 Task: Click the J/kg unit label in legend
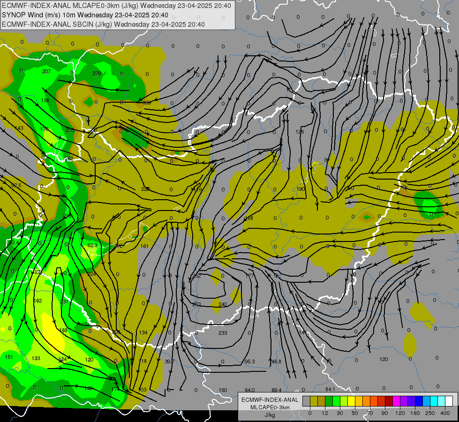pyautogui.click(x=270, y=415)
